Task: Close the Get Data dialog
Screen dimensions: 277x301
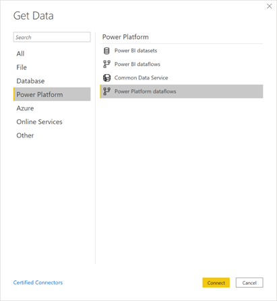Action: pyautogui.click(x=269, y=6)
